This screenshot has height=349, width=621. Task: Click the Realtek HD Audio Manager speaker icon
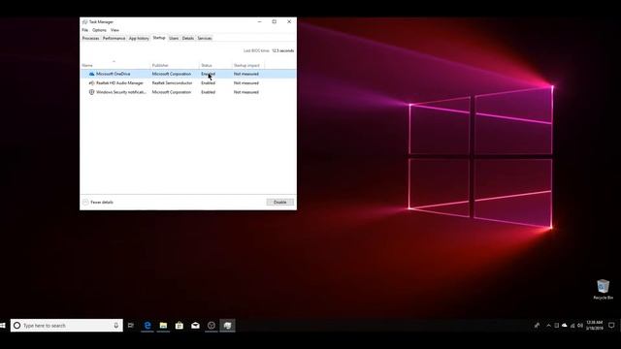tap(91, 83)
